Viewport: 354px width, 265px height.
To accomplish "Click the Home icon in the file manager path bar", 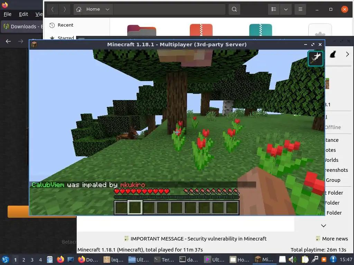I will tap(78, 9).
